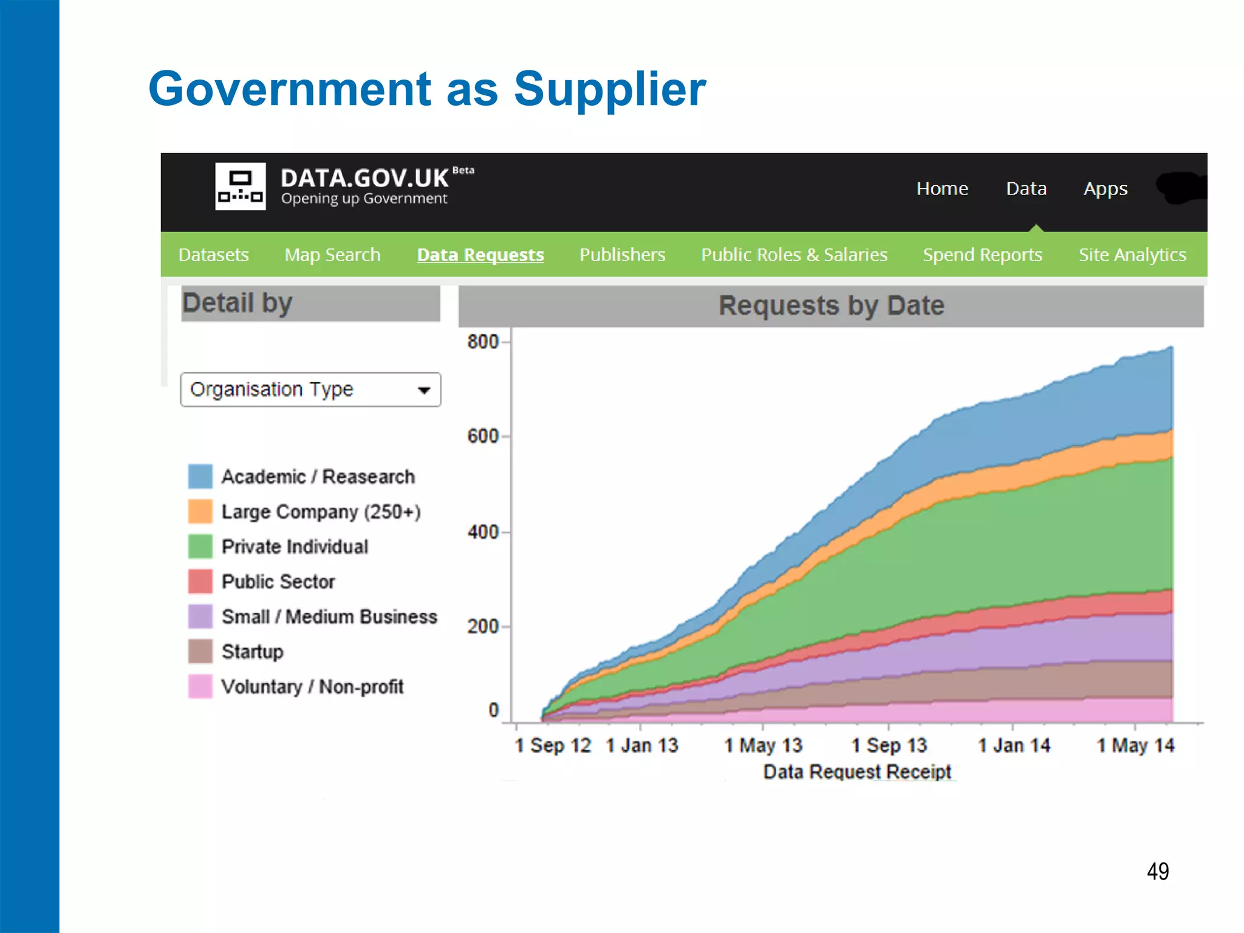Click the Public Sector red swatch
The width and height of the screenshot is (1244, 933).
pos(200,581)
